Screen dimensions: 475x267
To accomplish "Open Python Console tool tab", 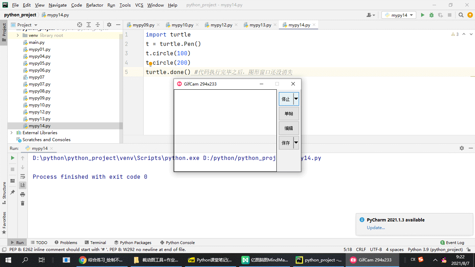I will [x=177, y=243].
